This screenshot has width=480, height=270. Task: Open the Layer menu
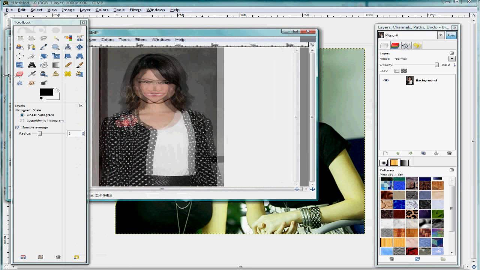(85, 10)
